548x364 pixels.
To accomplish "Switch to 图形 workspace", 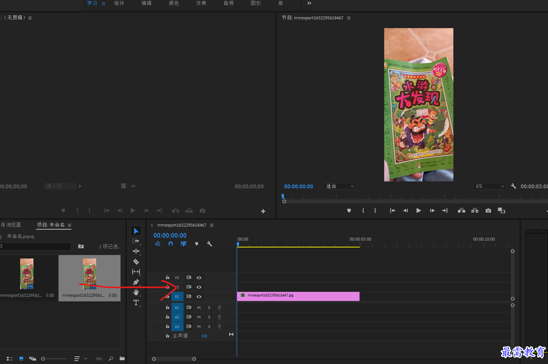I will tap(256, 3).
